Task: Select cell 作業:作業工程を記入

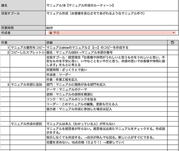Action: click(x=107, y=80)
